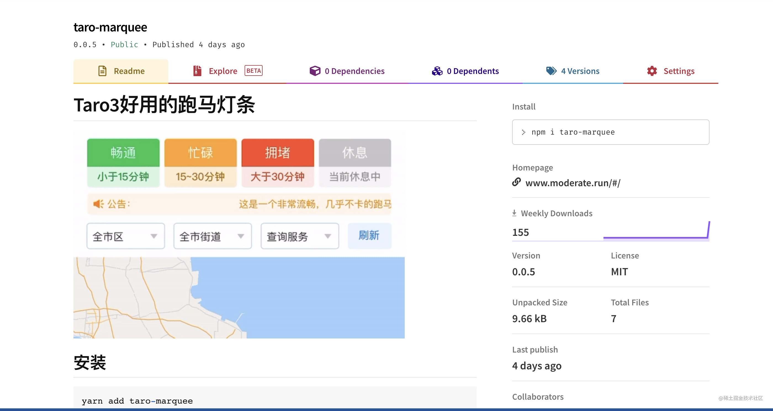Click the Dependencies box icon
Viewport: 773px width, 411px height.
(315, 71)
